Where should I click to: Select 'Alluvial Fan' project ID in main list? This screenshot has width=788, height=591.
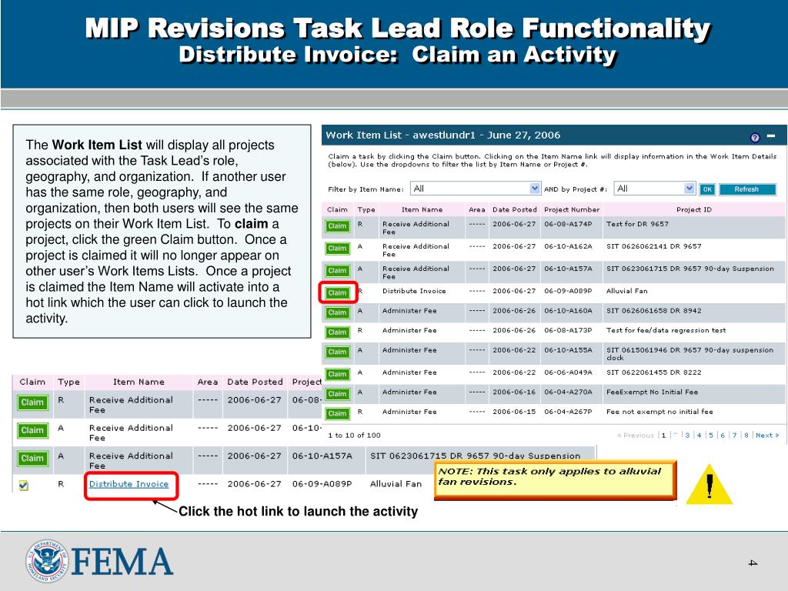point(626,291)
